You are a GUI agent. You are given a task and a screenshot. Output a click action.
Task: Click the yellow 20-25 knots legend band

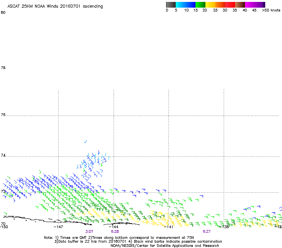point(210,5)
